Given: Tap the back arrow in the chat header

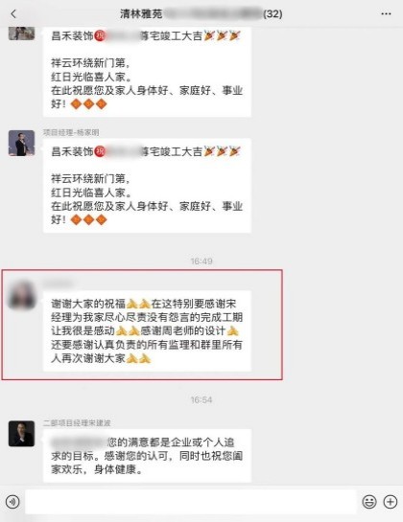Looking at the screenshot, I should [13, 14].
